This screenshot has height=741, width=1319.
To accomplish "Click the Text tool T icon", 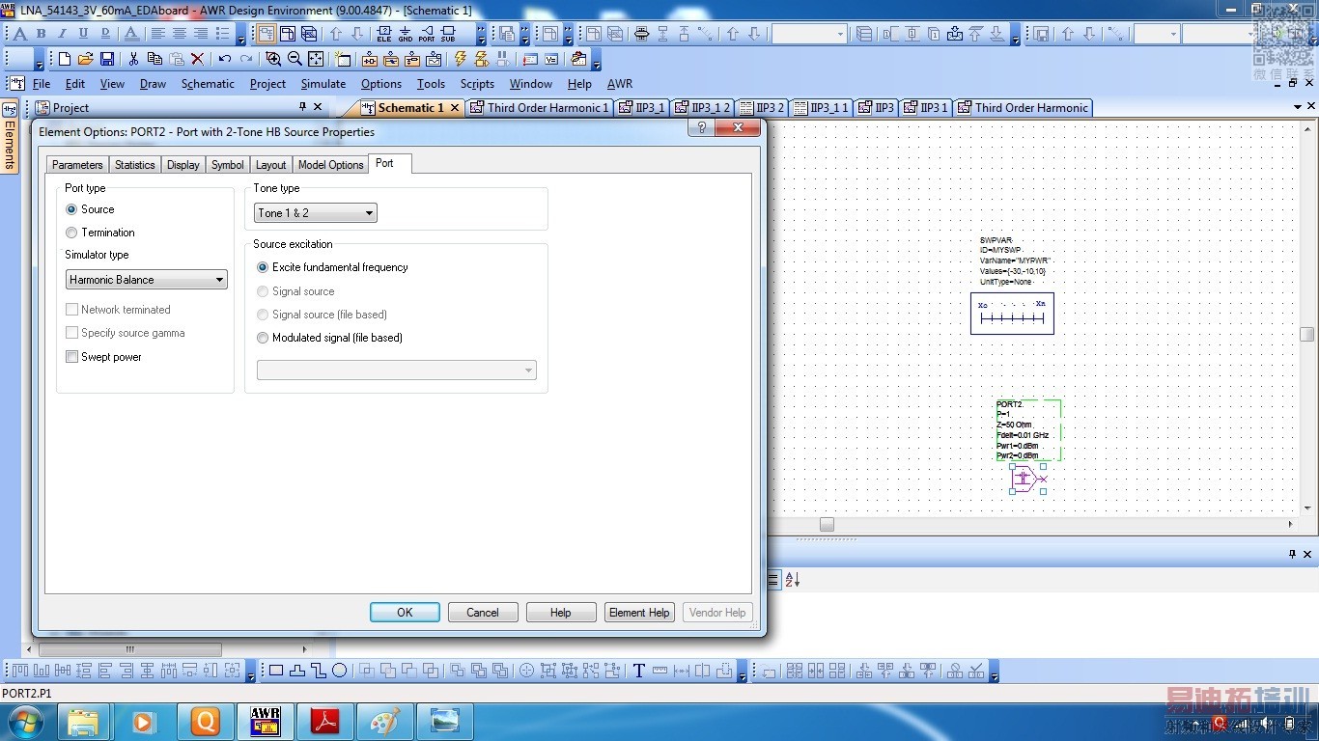I will point(638,671).
